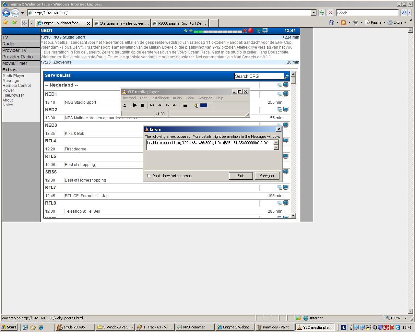Fast forward with VLC faster button

point(167,105)
